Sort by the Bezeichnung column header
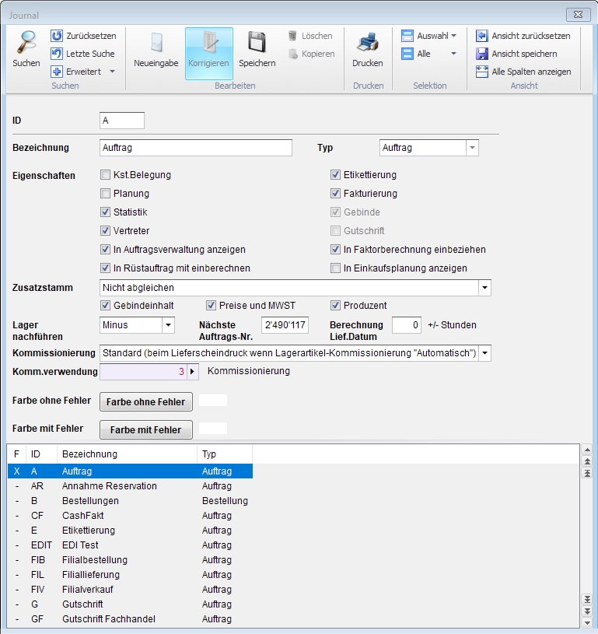 point(127,454)
